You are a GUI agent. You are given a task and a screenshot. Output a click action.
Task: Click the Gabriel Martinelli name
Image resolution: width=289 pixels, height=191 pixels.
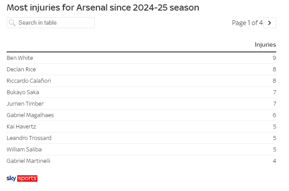29,161
